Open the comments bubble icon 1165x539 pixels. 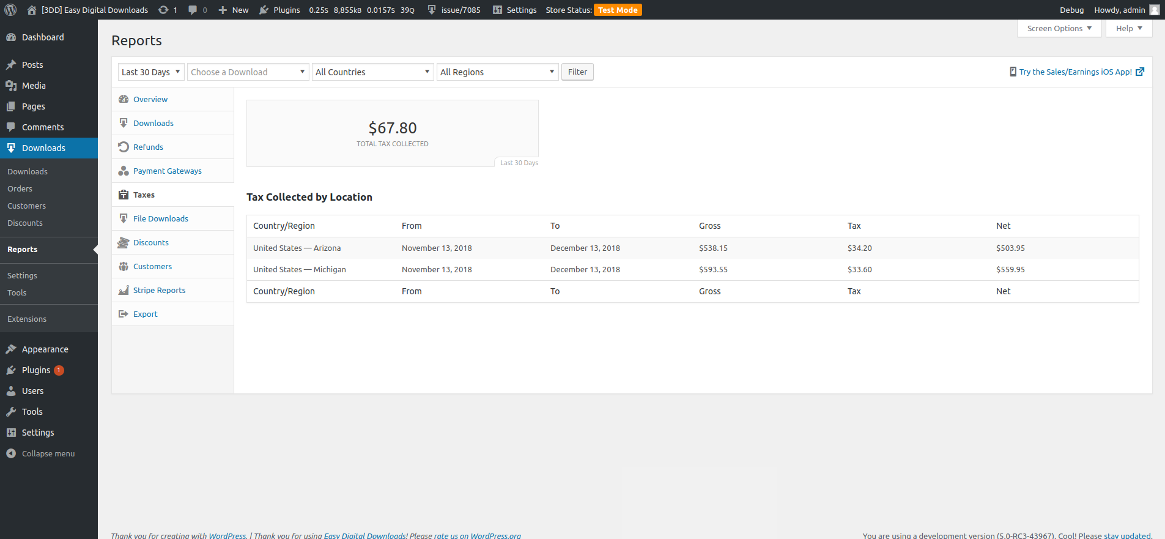coord(193,10)
